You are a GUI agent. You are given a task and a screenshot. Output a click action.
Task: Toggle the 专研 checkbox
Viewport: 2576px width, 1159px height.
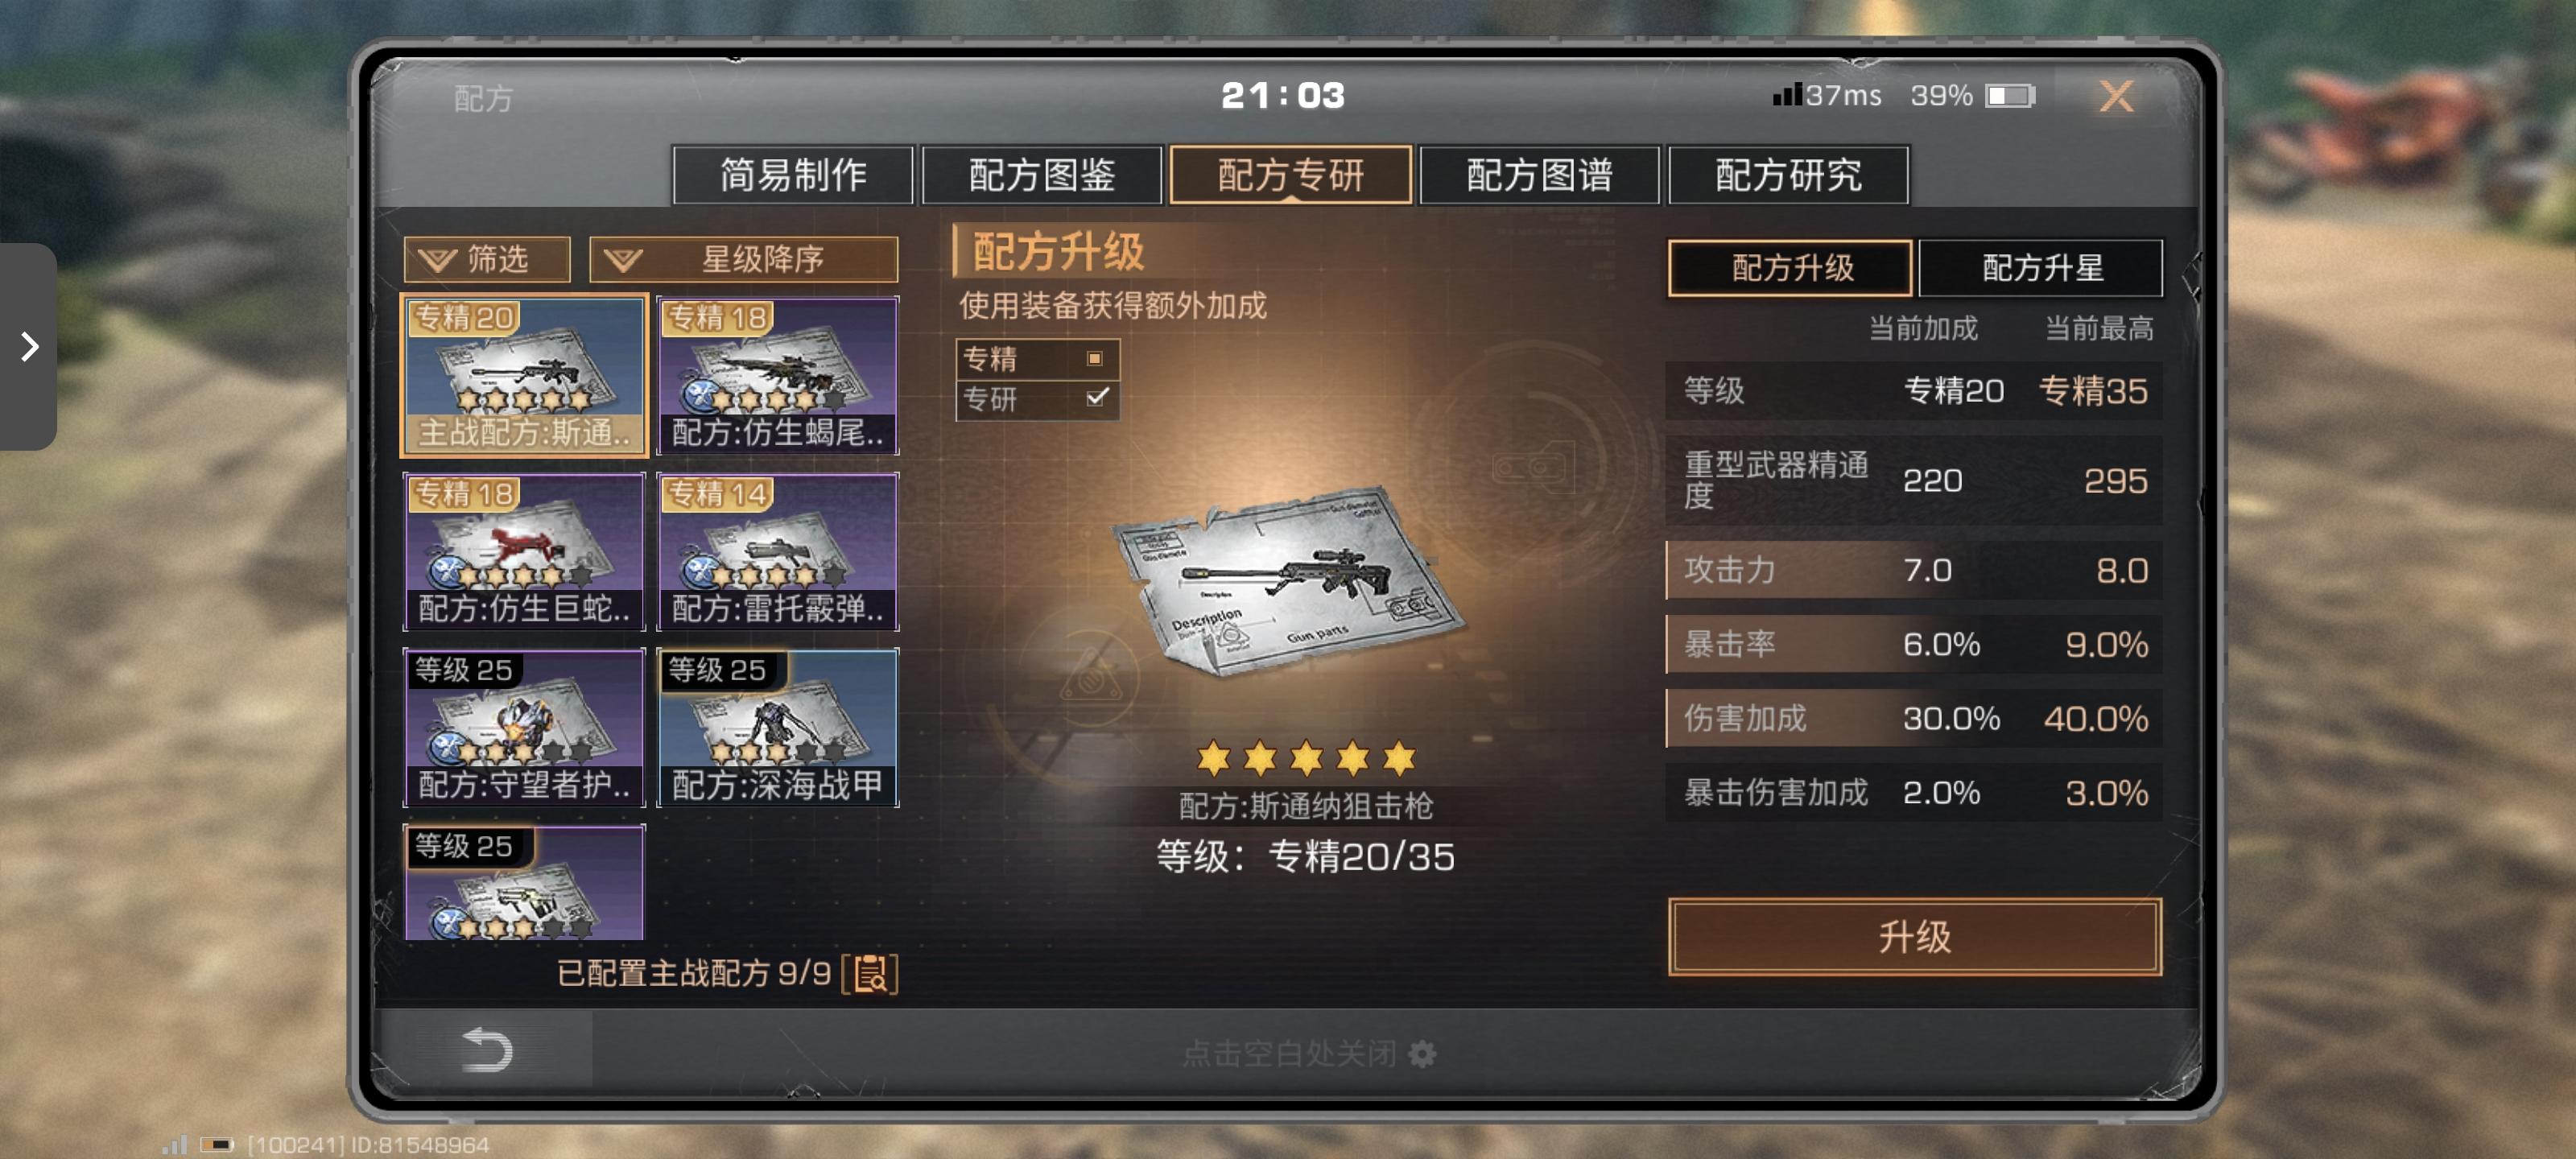pos(1096,398)
